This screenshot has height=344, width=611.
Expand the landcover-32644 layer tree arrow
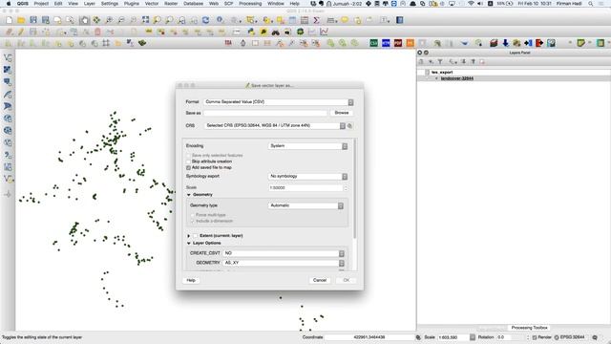coord(436,78)
